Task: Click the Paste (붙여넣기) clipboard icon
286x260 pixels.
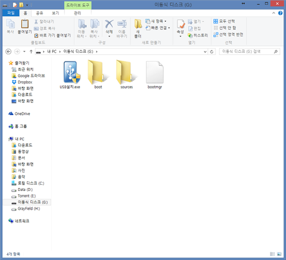Action: tap(25, 24)
